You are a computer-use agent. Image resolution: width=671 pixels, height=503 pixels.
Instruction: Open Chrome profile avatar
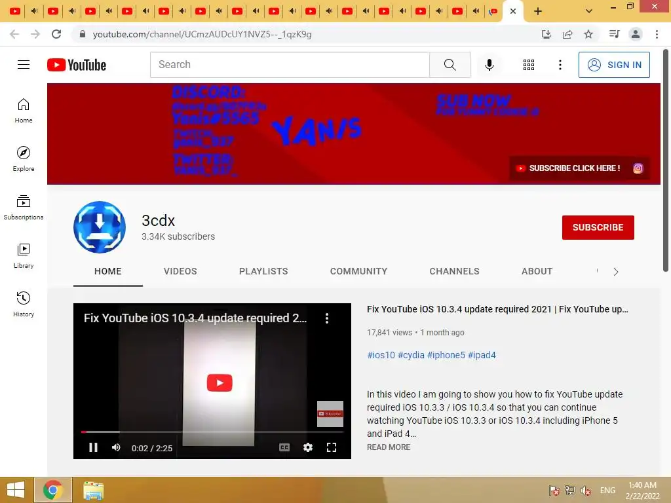pos(636,34)
